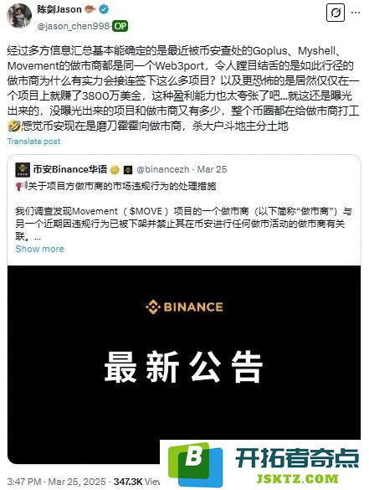Open 陈剑Jason profile avatar
This screenshot has width=369, height=490.
tap(19, 15)
